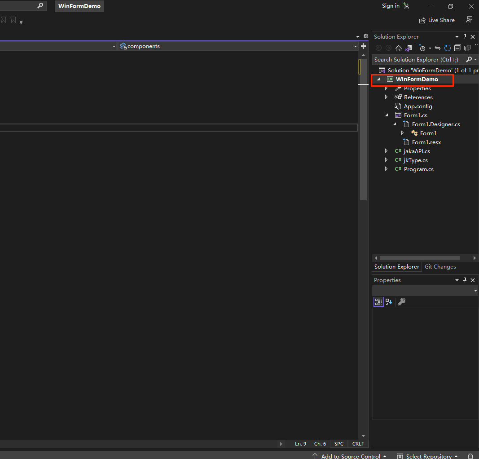Expand the jakaAPI.cs tree node

[x=386, y=151]
